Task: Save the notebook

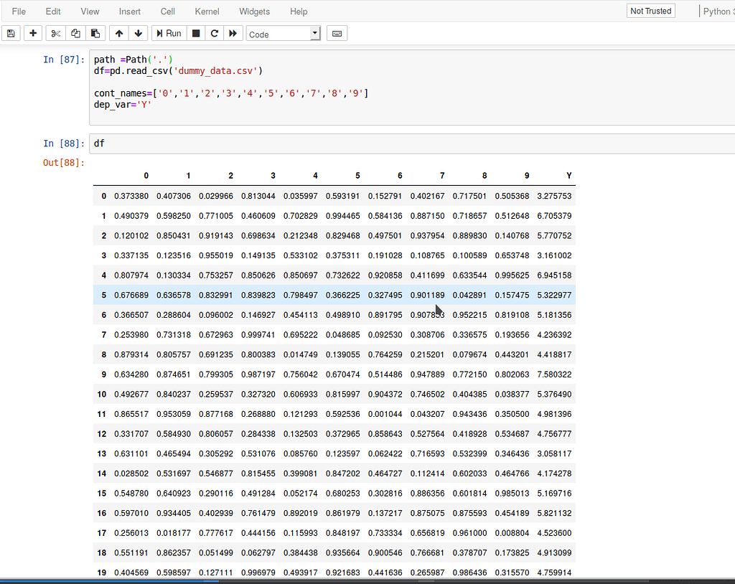Action: click(x=11, y=33)
